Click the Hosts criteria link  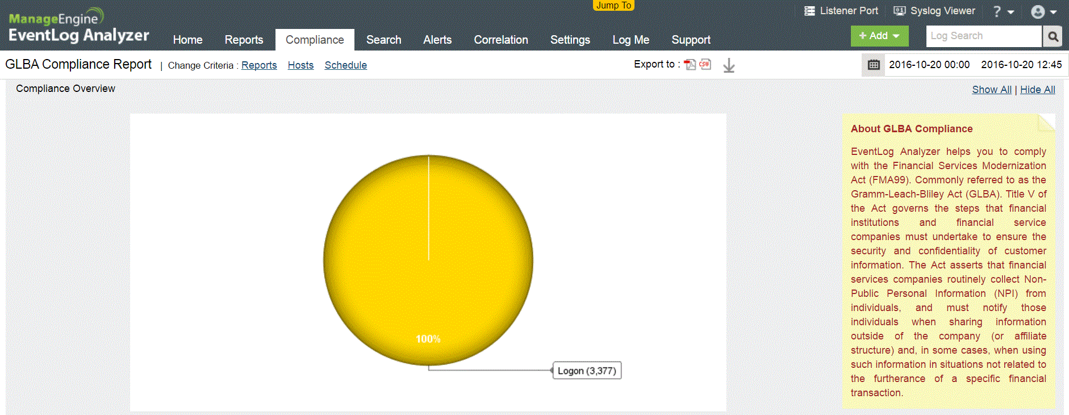pyautogui.click(x=300, y=65)
